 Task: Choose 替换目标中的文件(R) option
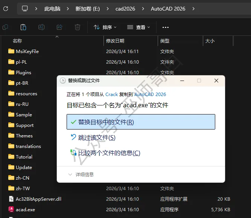coord(141,122)
